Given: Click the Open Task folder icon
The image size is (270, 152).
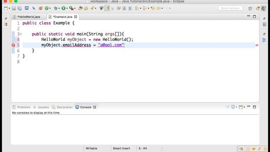Looking at the screenshot, I should [x=86, y=8].
